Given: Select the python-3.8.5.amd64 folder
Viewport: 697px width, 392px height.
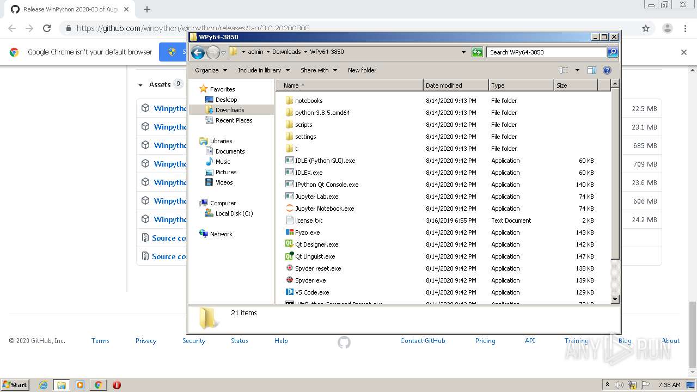Looking at the screenshot, I should (322, 113).
